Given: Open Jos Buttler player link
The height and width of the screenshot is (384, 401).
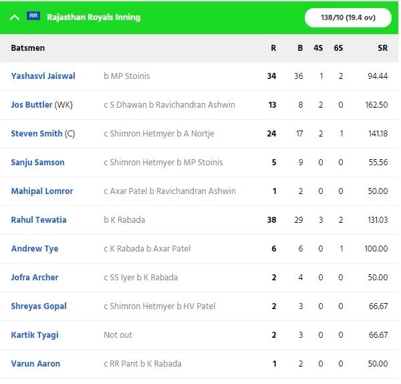Looking at the screenshot, I should pyautogui.click(x=31, y=105).
